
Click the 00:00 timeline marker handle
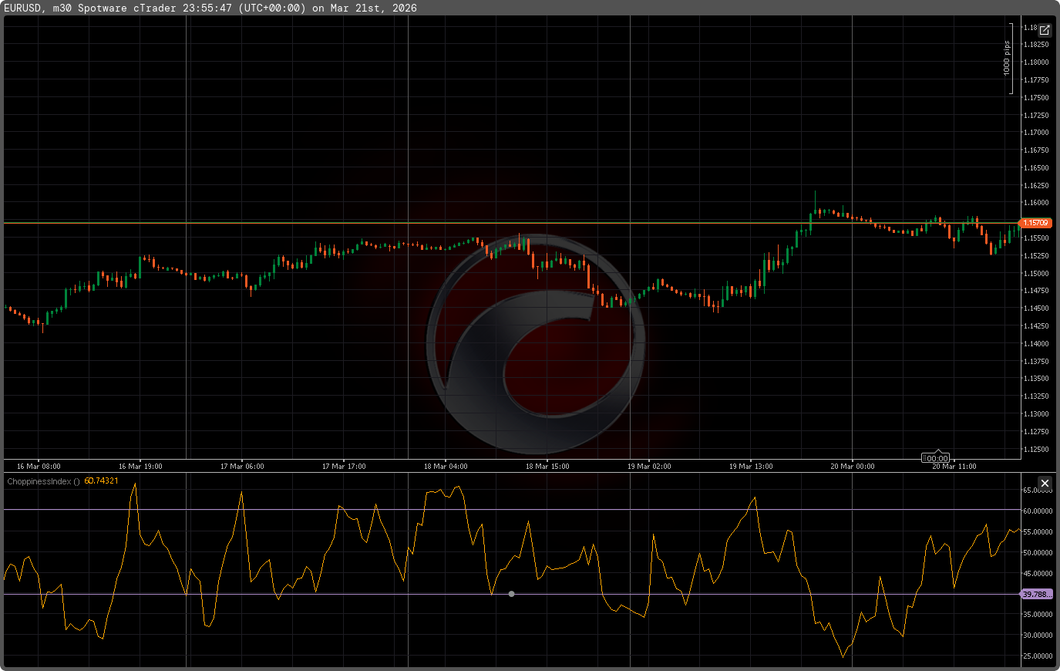tap(936, 457)
